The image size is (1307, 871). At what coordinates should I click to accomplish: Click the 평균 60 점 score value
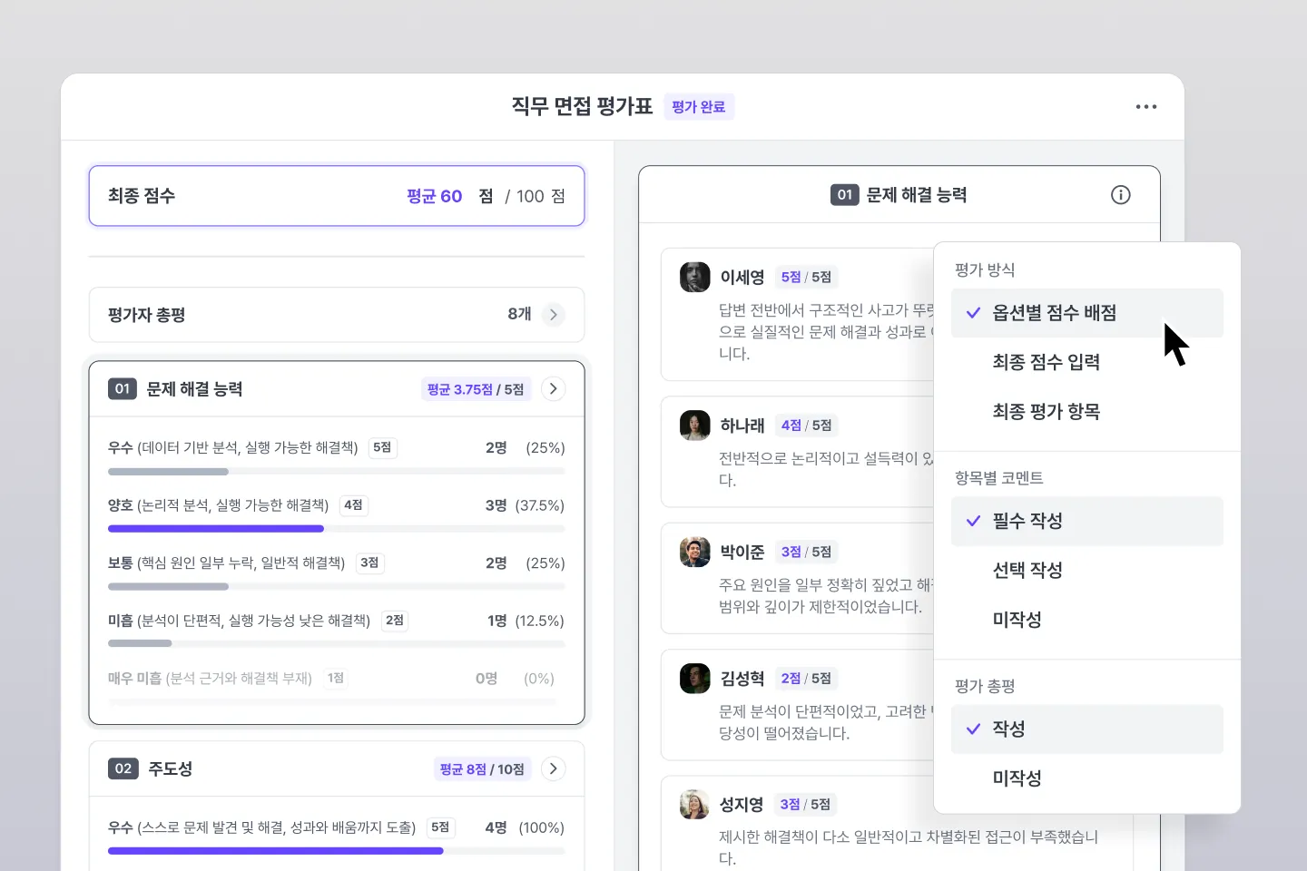(449, 196)
